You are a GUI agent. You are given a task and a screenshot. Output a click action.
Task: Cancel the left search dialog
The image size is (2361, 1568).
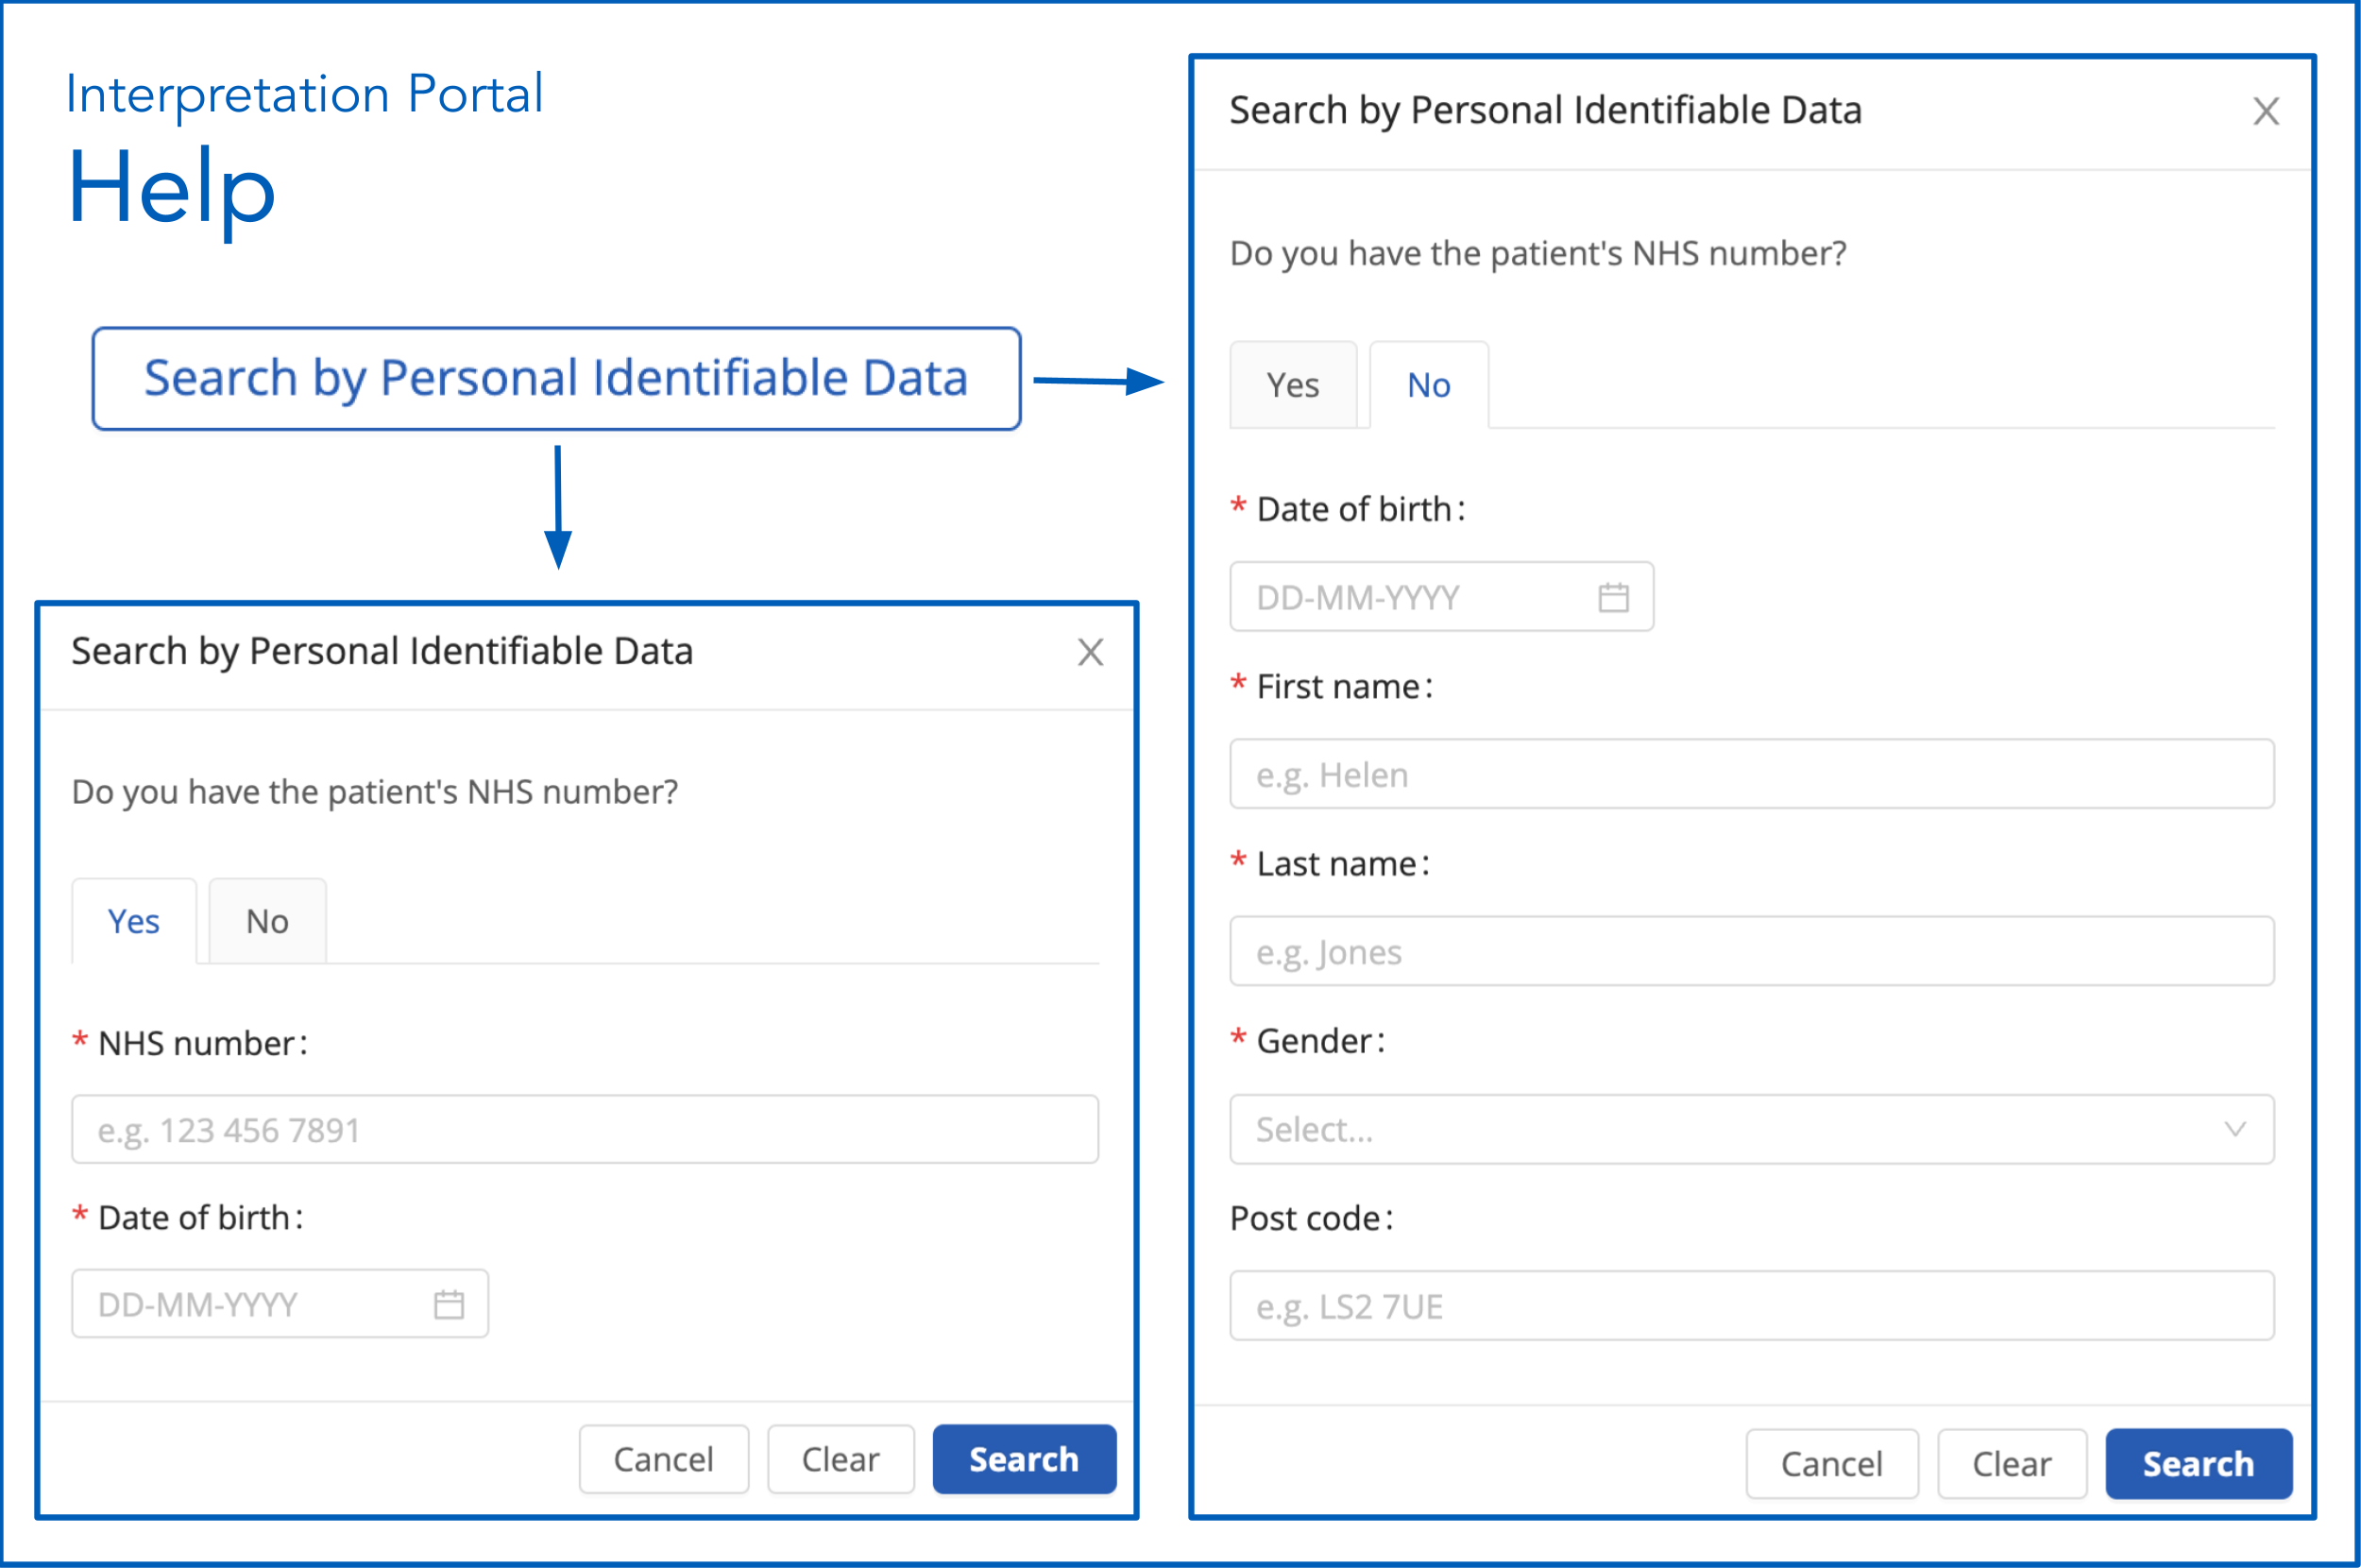coord(664,1459)
